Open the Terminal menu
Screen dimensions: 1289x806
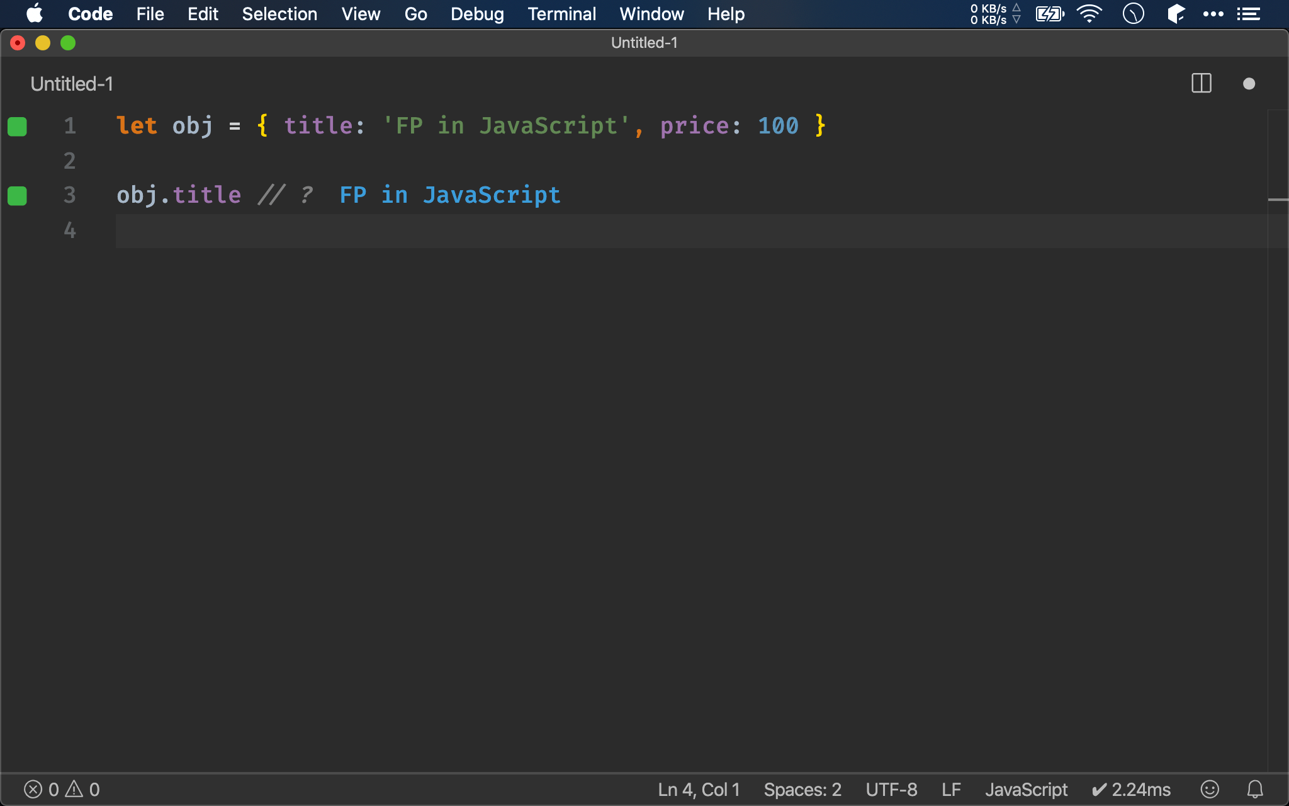(561, 14)
